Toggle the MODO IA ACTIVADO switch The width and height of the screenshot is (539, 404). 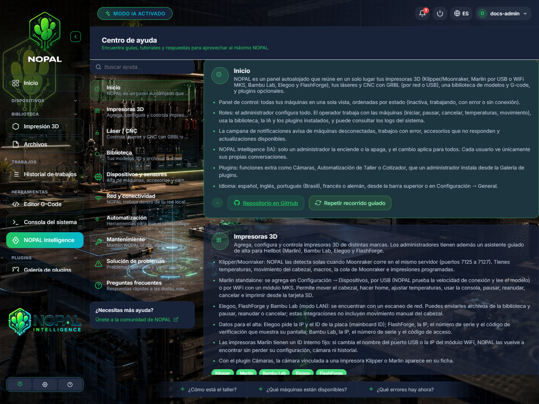click(135, 13)
